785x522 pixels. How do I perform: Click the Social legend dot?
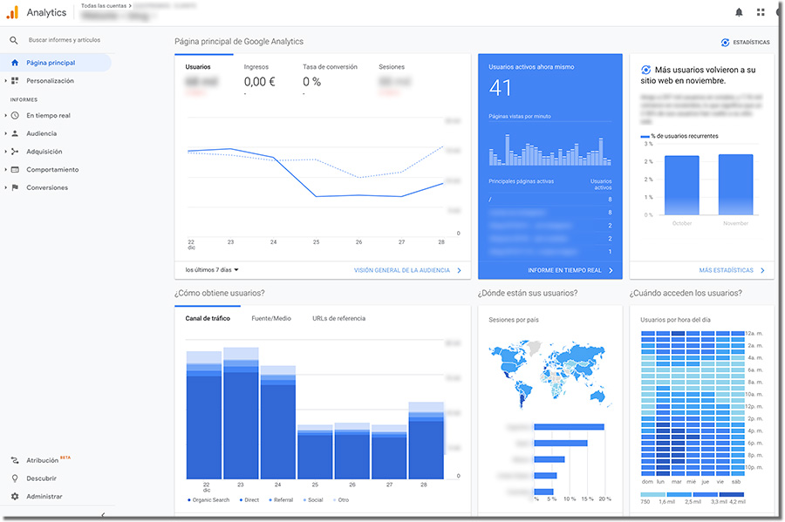[x=304, y=500]
